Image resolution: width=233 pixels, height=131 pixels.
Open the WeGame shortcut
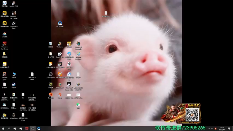click(60, 45)
